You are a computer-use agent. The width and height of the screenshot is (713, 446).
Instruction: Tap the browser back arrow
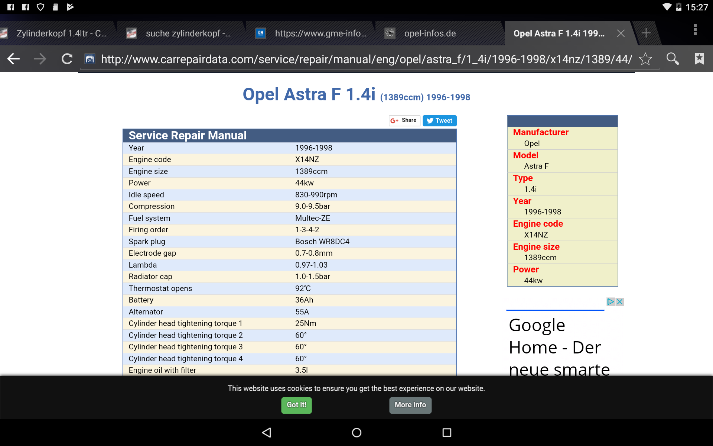14,59
